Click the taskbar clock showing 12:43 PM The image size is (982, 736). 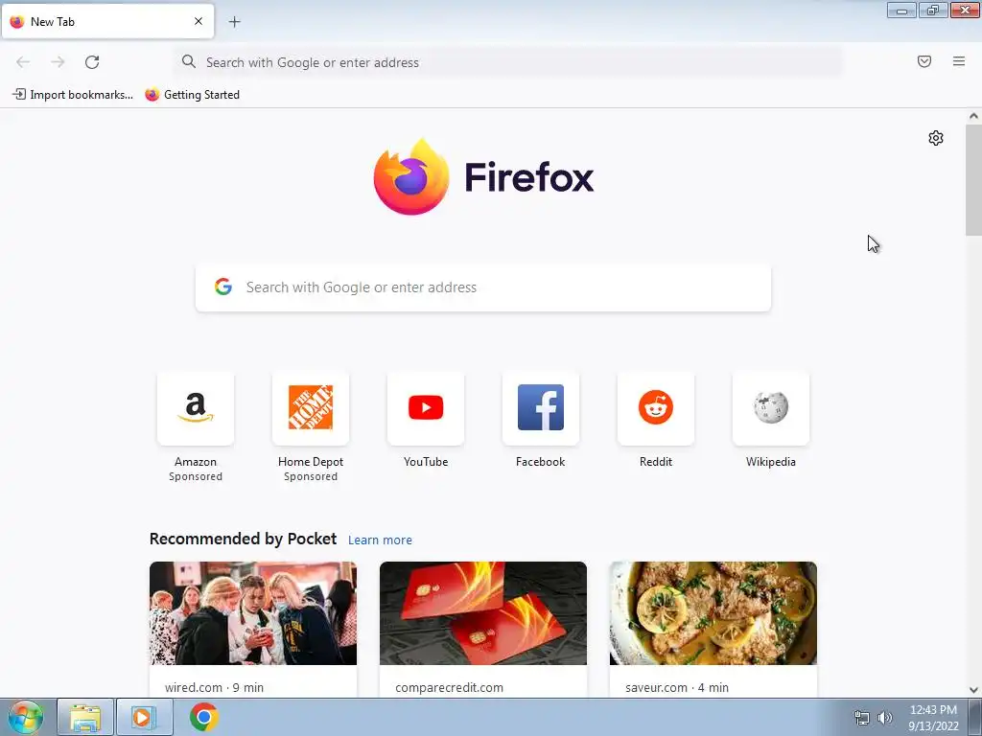(933, 718)
